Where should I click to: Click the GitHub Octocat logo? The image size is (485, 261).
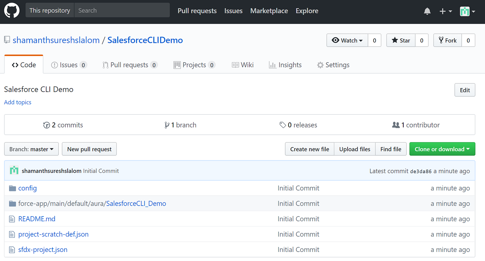click(x=12, y=11)
